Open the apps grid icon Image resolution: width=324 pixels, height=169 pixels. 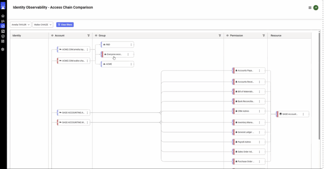point(310,8)
